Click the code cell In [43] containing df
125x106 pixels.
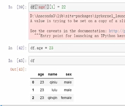click(77, 61)
